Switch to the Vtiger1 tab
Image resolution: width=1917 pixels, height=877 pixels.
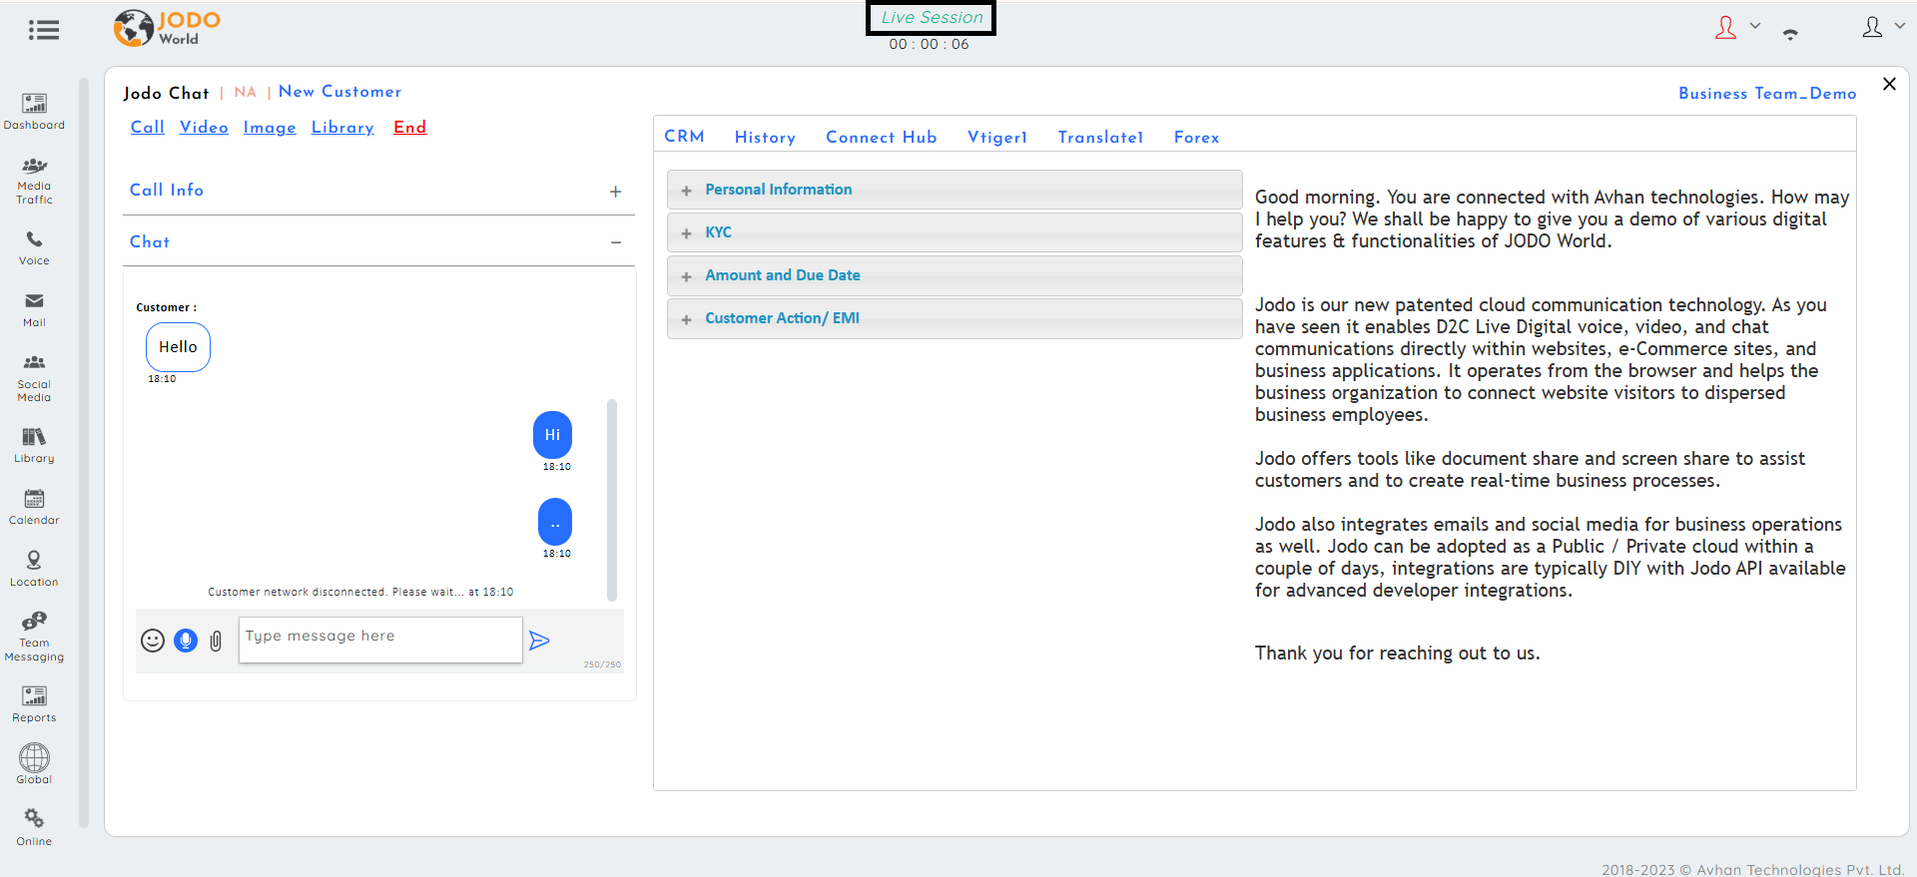(997, 138)
